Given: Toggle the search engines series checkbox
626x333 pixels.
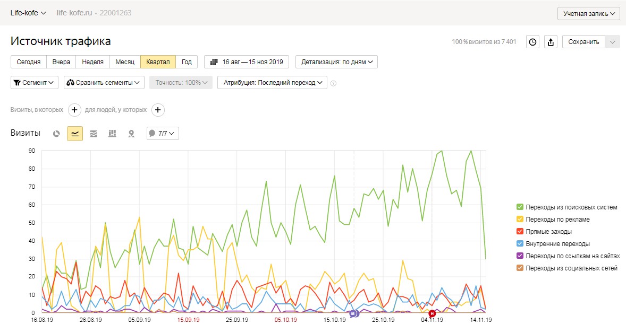Looking at the screenshot, I should (520, 207).
